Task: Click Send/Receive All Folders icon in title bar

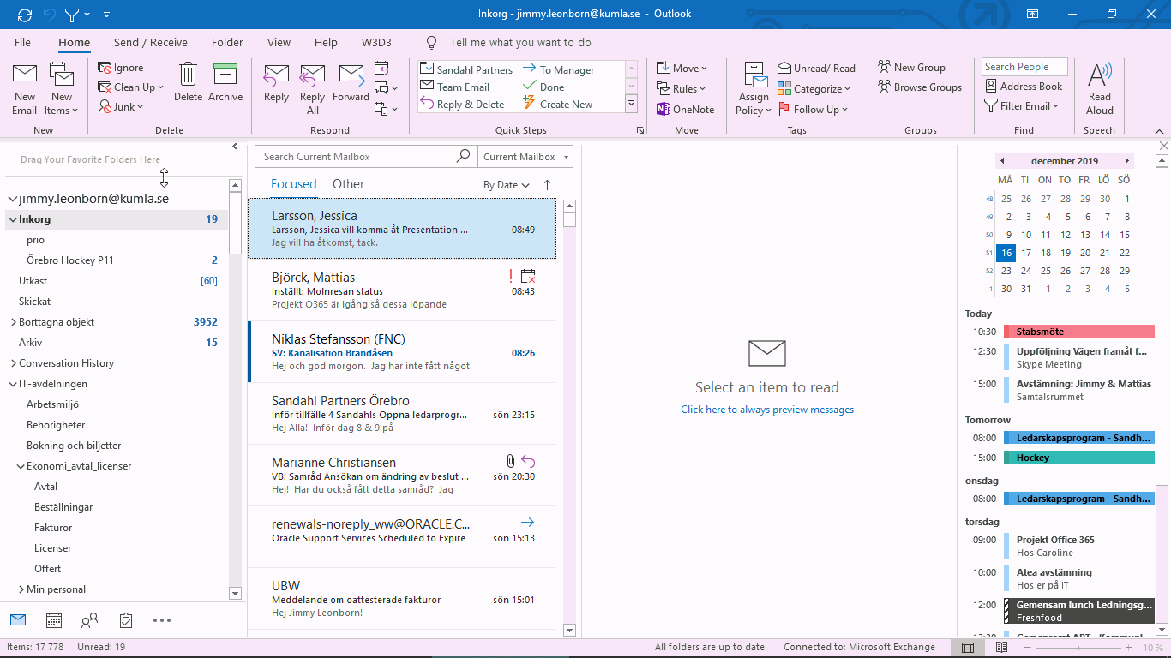Action: (x=24, y=14)
